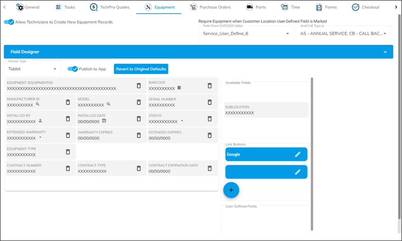
Task: Remove the Model field using trash icon
Action: (139, 102)
